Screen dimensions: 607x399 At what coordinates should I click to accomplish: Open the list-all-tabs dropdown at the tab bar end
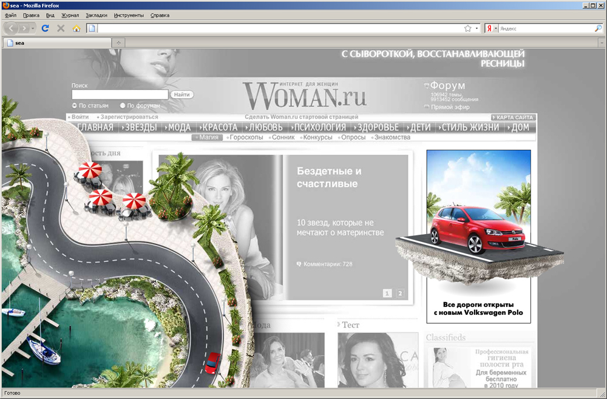(602, 43)
